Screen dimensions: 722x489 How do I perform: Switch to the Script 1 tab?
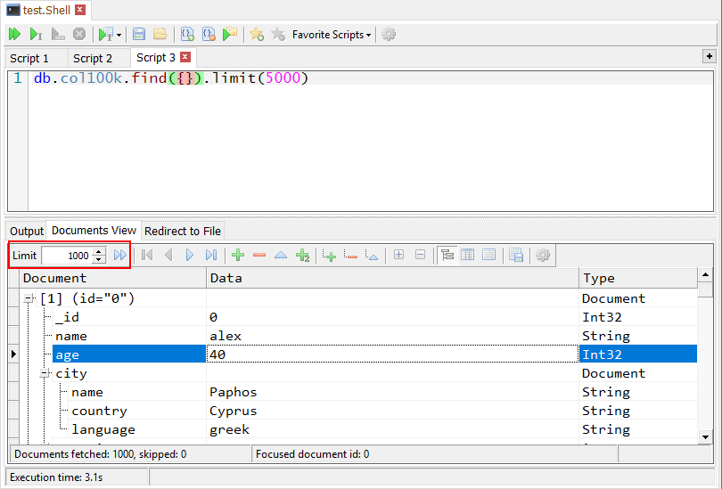coord(29,58)
